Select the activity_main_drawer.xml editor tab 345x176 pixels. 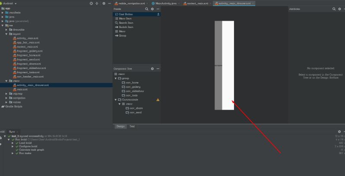tap(234, 3)
